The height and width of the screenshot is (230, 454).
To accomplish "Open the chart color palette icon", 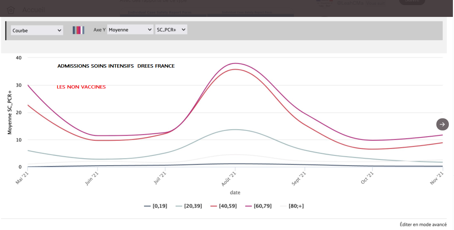I will 78,30.
